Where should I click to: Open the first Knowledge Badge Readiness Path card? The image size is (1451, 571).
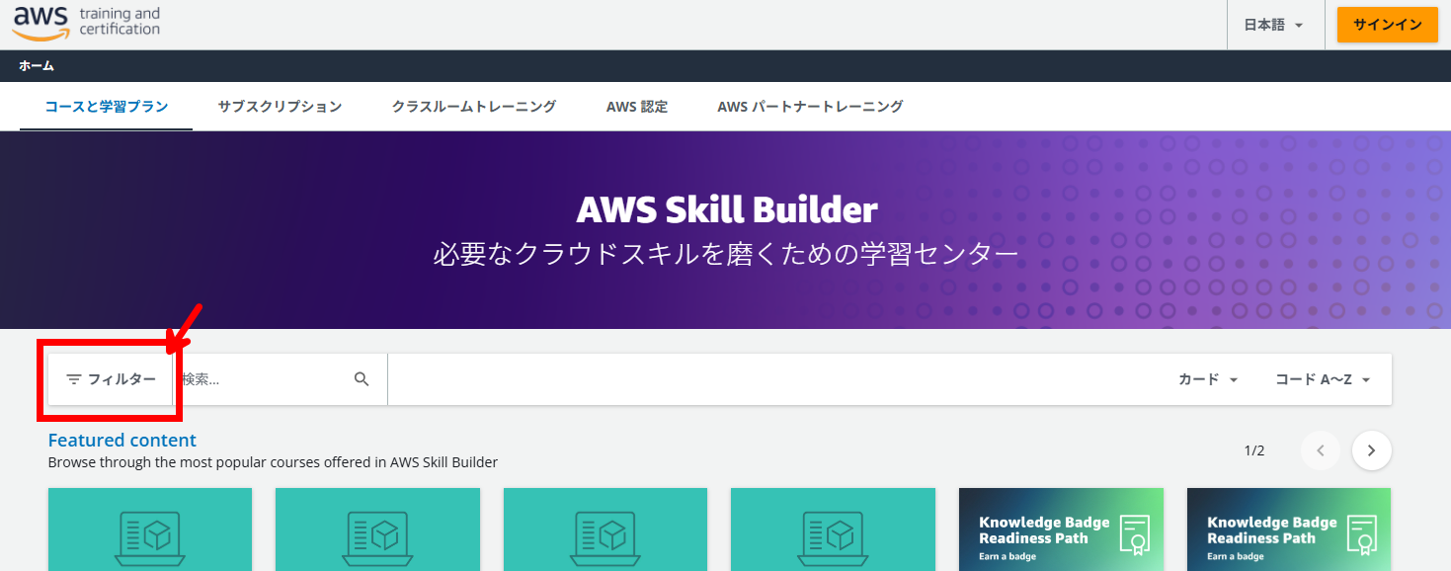(x=1061, y=530)
